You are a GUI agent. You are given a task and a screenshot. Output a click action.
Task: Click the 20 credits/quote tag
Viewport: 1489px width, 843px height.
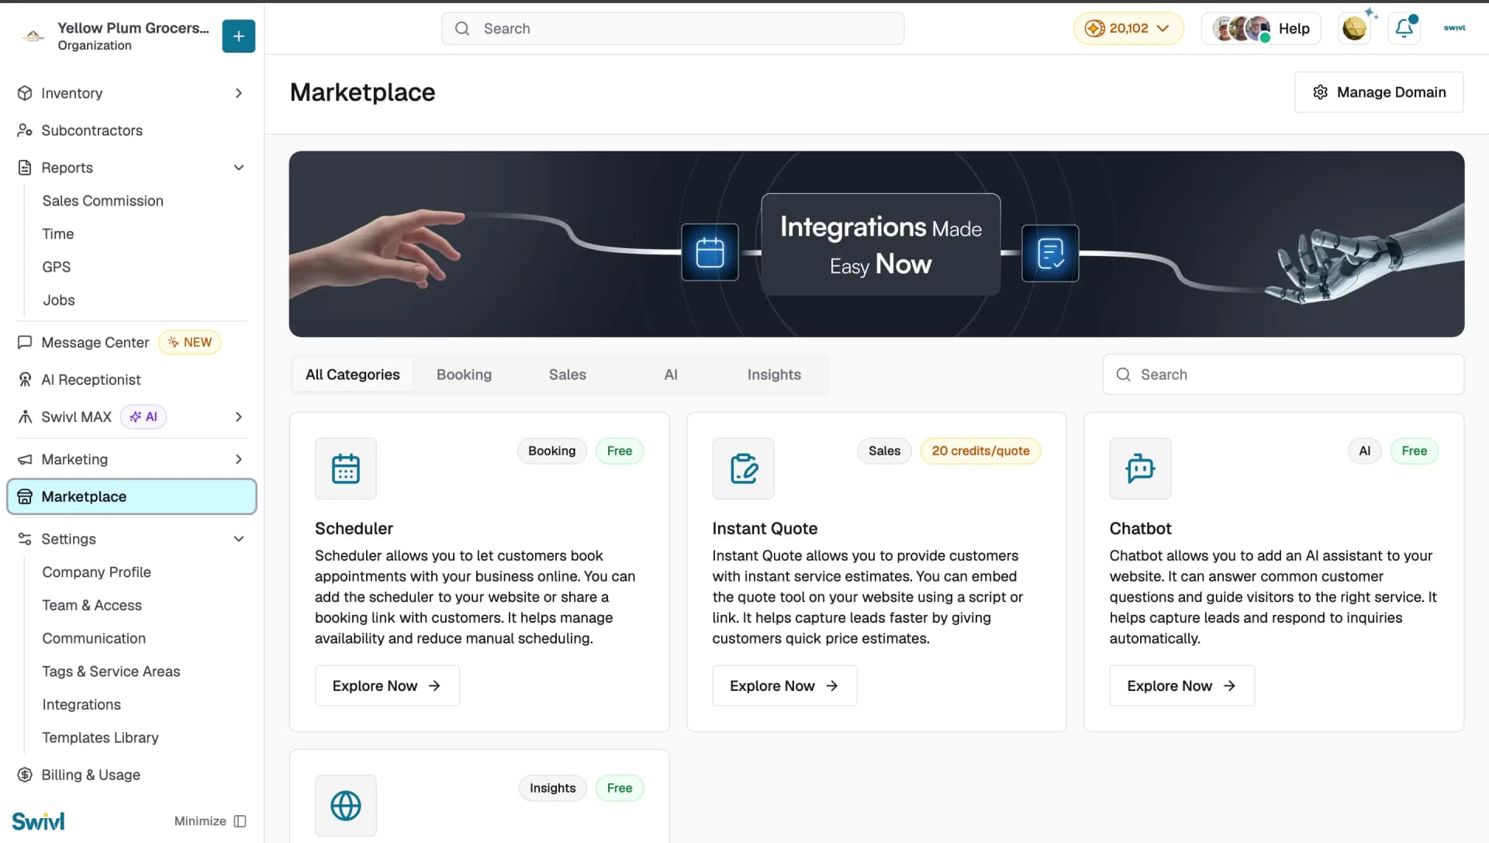click(x=980, y=451)
